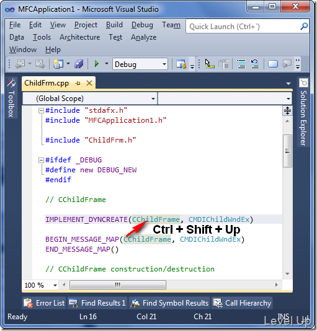317x331 pixels.
Task: Click the horizontal scrollbar thumb
Action: click(118, 285)
